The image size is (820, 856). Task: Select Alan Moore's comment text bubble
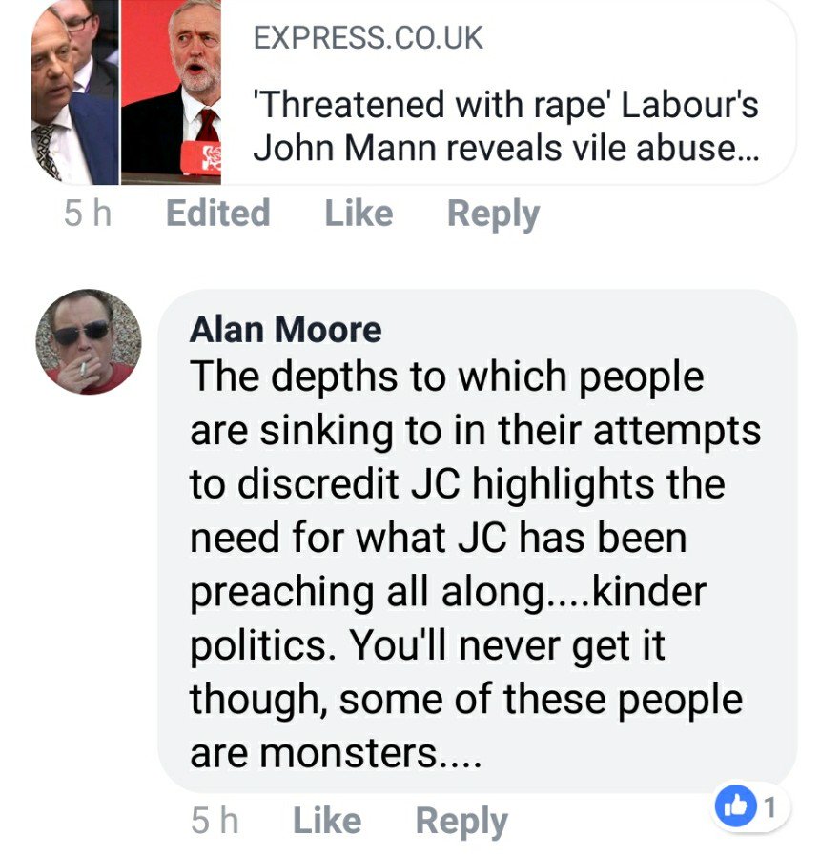(x=477, y=540)
